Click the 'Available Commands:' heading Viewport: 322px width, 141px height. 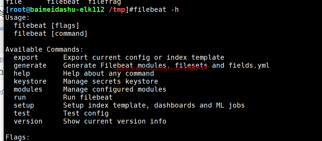click(x=44, y=50)
